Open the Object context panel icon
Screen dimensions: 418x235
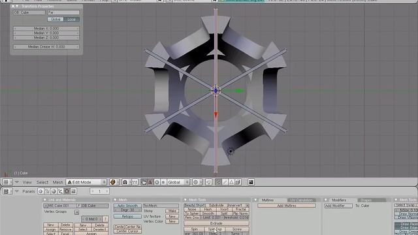pyautogui.click(x=60, y=191)
